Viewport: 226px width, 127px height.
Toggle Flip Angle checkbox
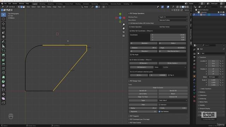[131, 55]
